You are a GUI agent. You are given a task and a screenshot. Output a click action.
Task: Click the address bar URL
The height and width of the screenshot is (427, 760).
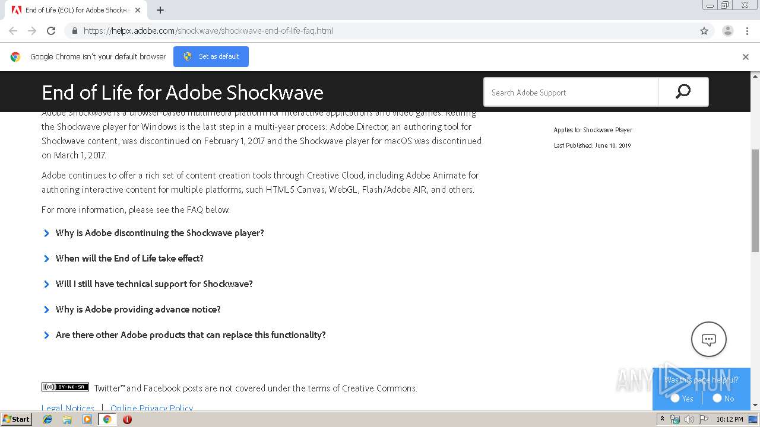208,31
